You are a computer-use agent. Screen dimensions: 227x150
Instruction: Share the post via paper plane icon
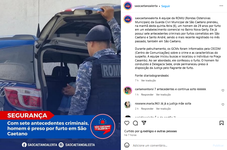click(144, 123)
